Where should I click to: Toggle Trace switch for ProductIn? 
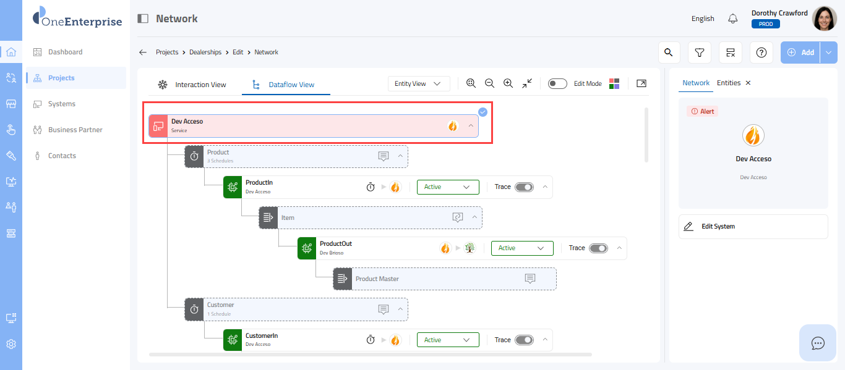tap(524, 187)
